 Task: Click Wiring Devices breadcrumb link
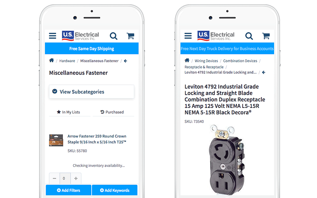click(206, 61)
